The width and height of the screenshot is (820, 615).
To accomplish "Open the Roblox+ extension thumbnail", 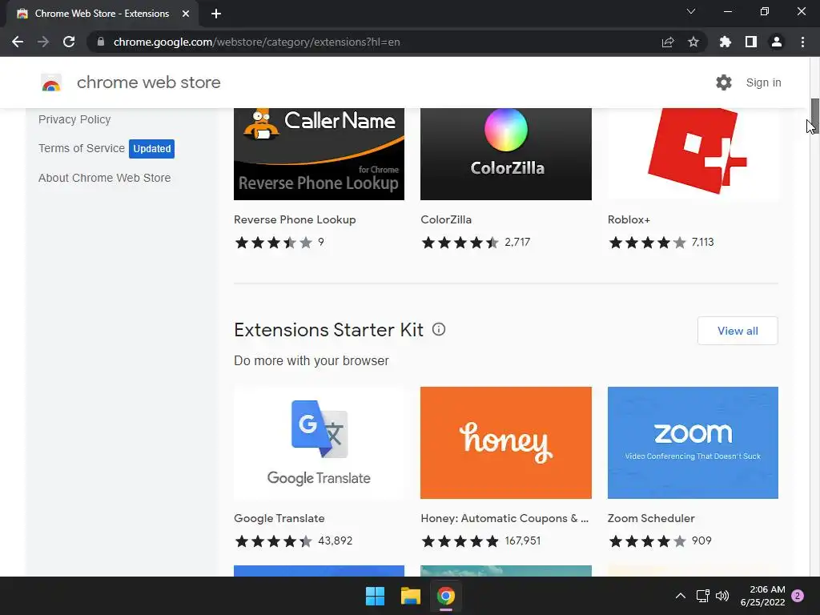I will pos(693,154).
